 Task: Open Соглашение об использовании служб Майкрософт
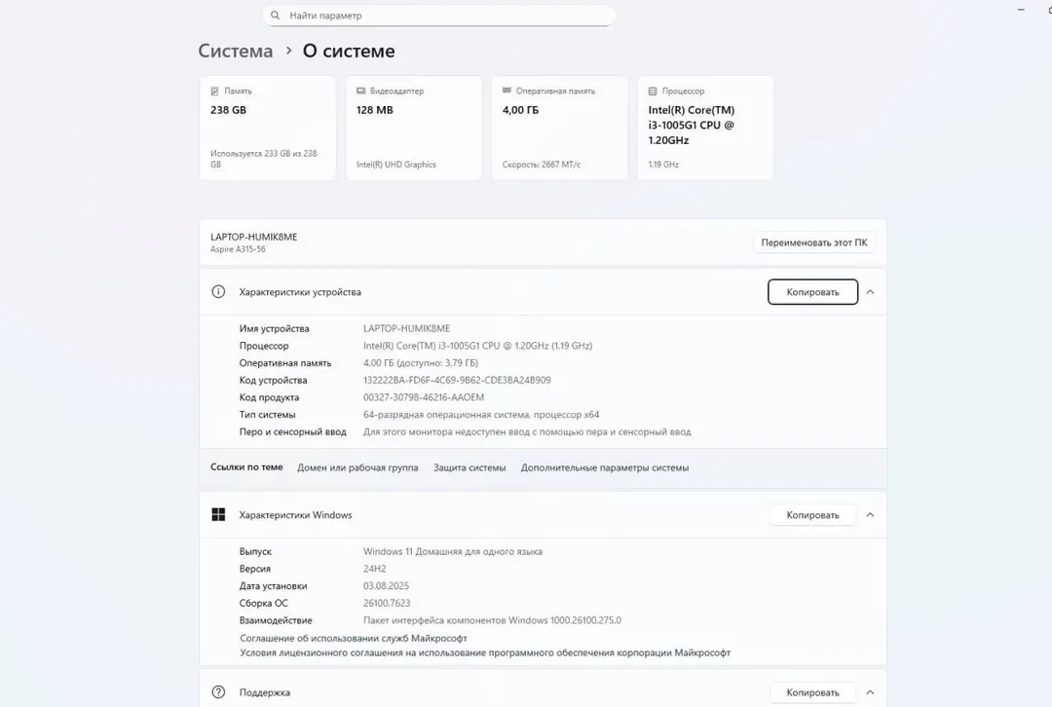point(354,638)
